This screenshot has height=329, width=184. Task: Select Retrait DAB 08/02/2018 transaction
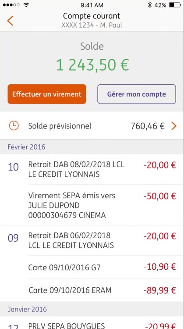[x=92, y=169]
